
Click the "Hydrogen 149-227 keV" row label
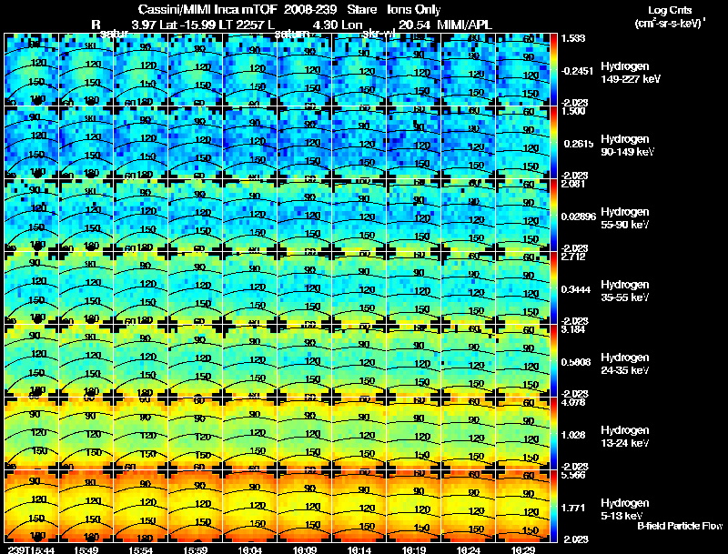pyautogui.click(x=631, y=73)
